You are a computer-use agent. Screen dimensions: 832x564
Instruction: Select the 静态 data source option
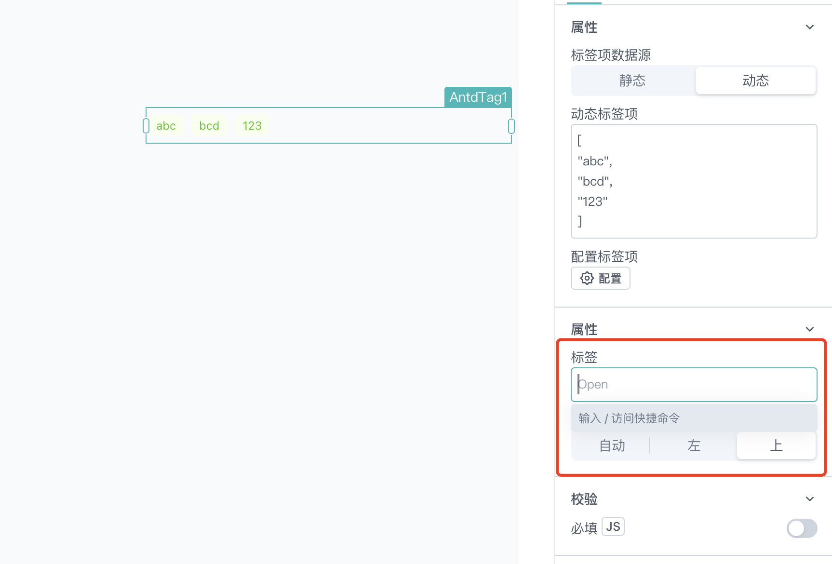[632, 81]
